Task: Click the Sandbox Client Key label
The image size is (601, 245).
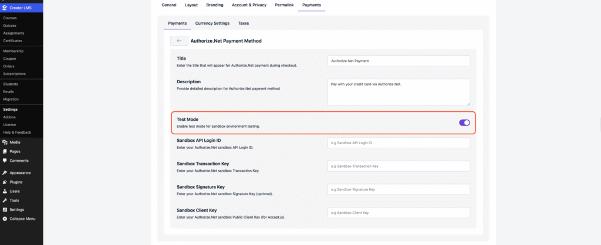Action: 197,210
